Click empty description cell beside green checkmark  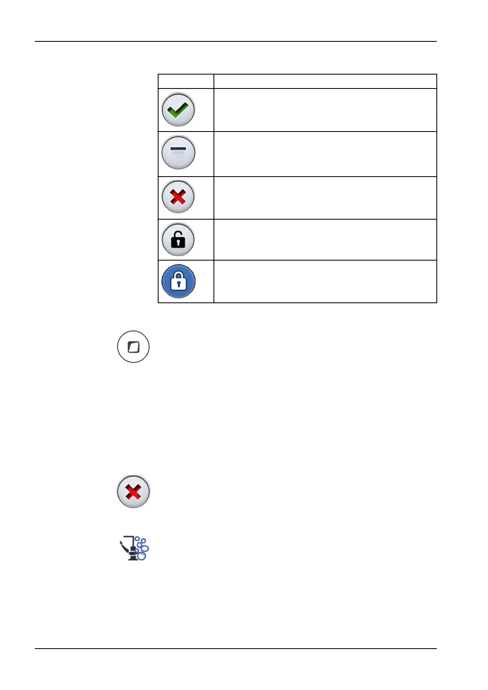coord(325,110)
